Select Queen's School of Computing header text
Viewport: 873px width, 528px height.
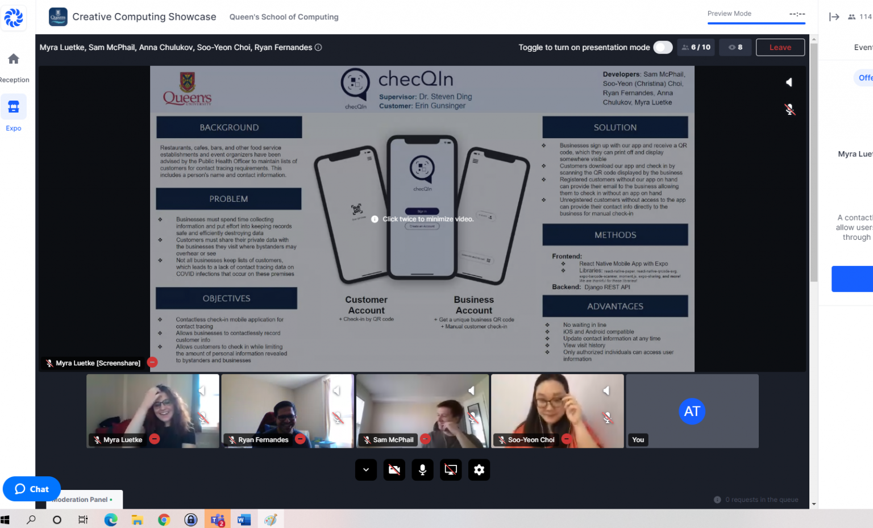tap(284, 16)
